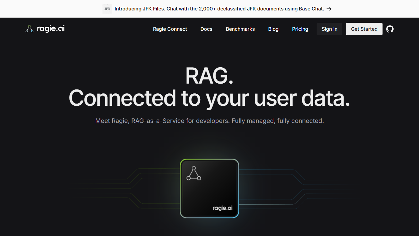
Task: Follow the banner arrow icon
Action: tap(329, 9)
